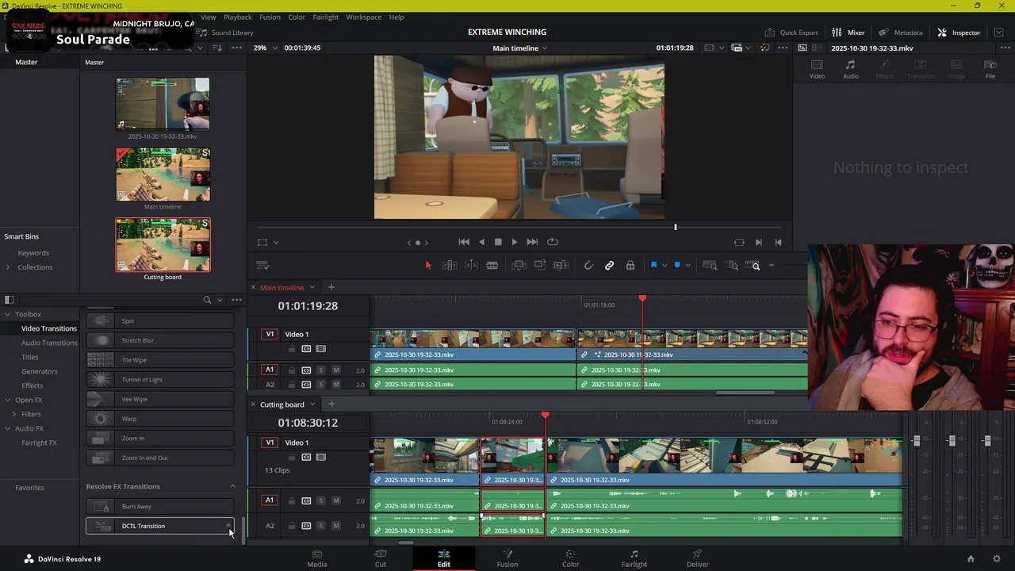Toggle the Loop playback icon
The image size is (1015, 571).
click(x=553, y=242)
